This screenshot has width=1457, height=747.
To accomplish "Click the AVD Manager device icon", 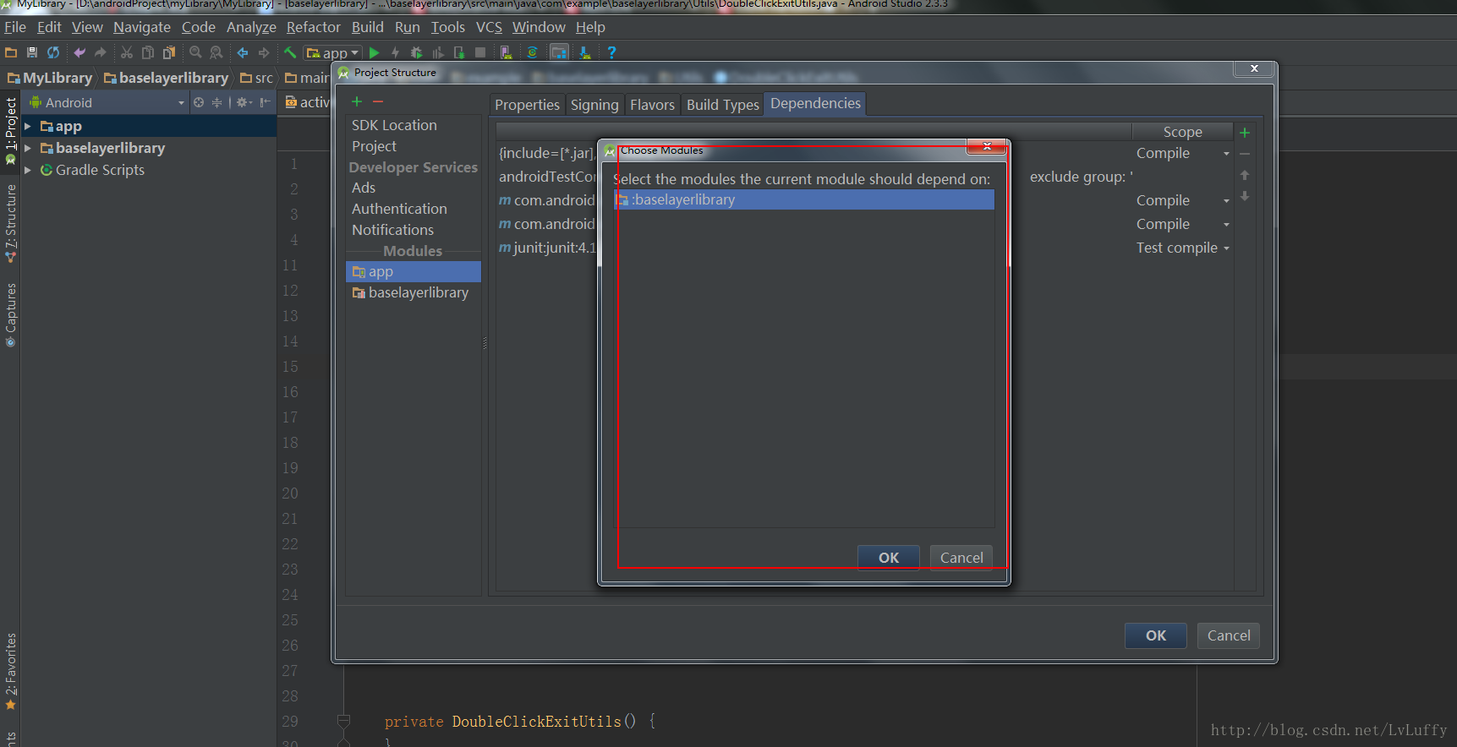I will point(507,52).
